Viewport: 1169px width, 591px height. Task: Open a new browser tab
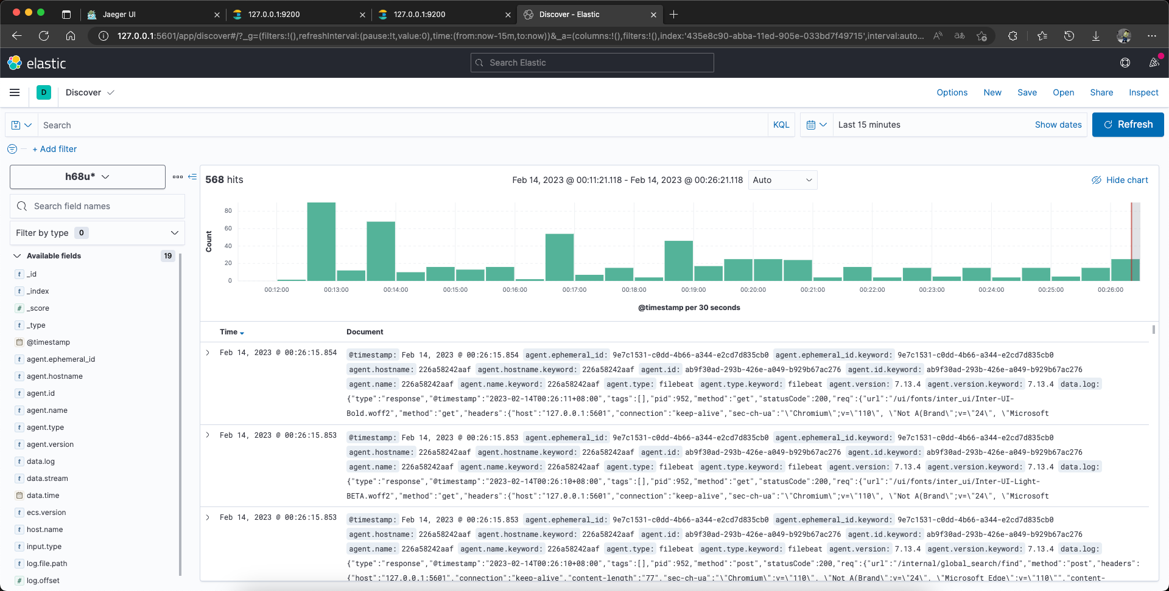pyautogui.click(x=673, y=14)
